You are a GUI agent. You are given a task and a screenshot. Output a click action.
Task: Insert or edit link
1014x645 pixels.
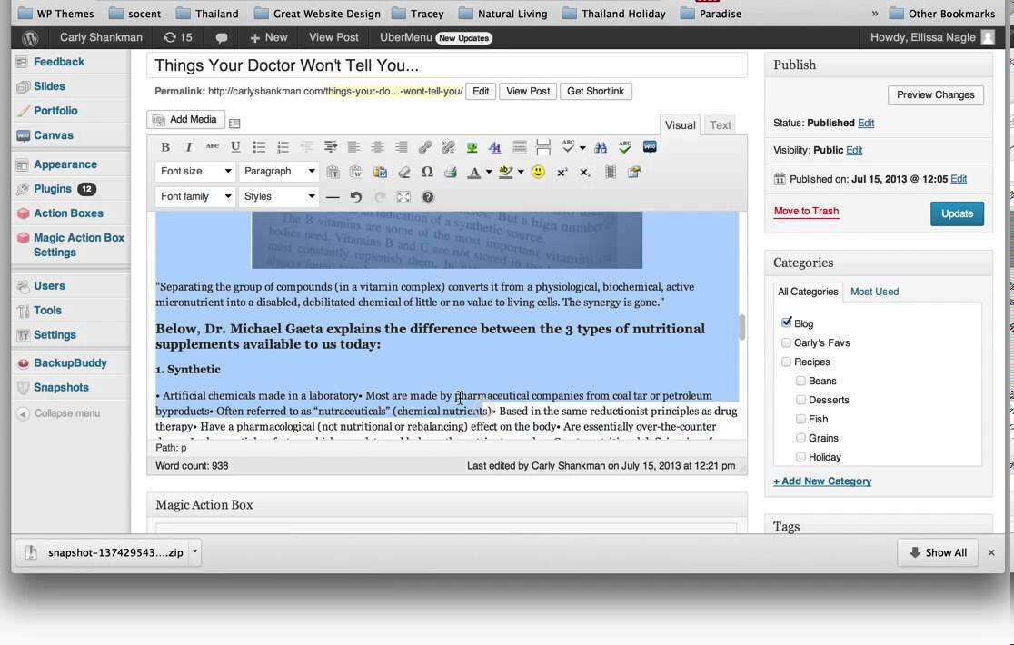point(425,147)
